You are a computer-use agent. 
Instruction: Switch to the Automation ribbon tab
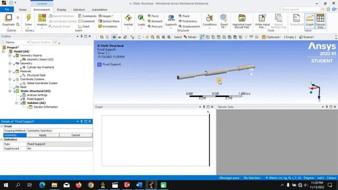point(99,9)
